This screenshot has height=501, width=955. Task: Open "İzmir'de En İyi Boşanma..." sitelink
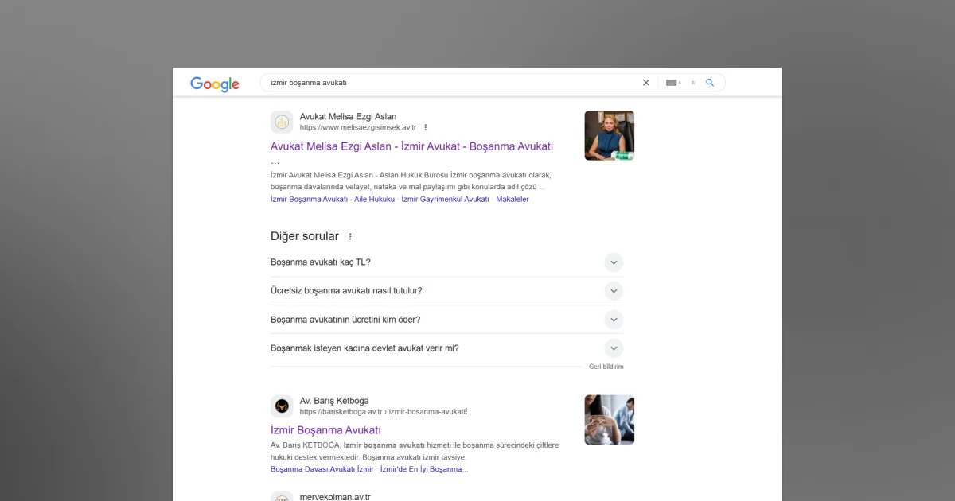pyautogui.click(x=424, y=469)
